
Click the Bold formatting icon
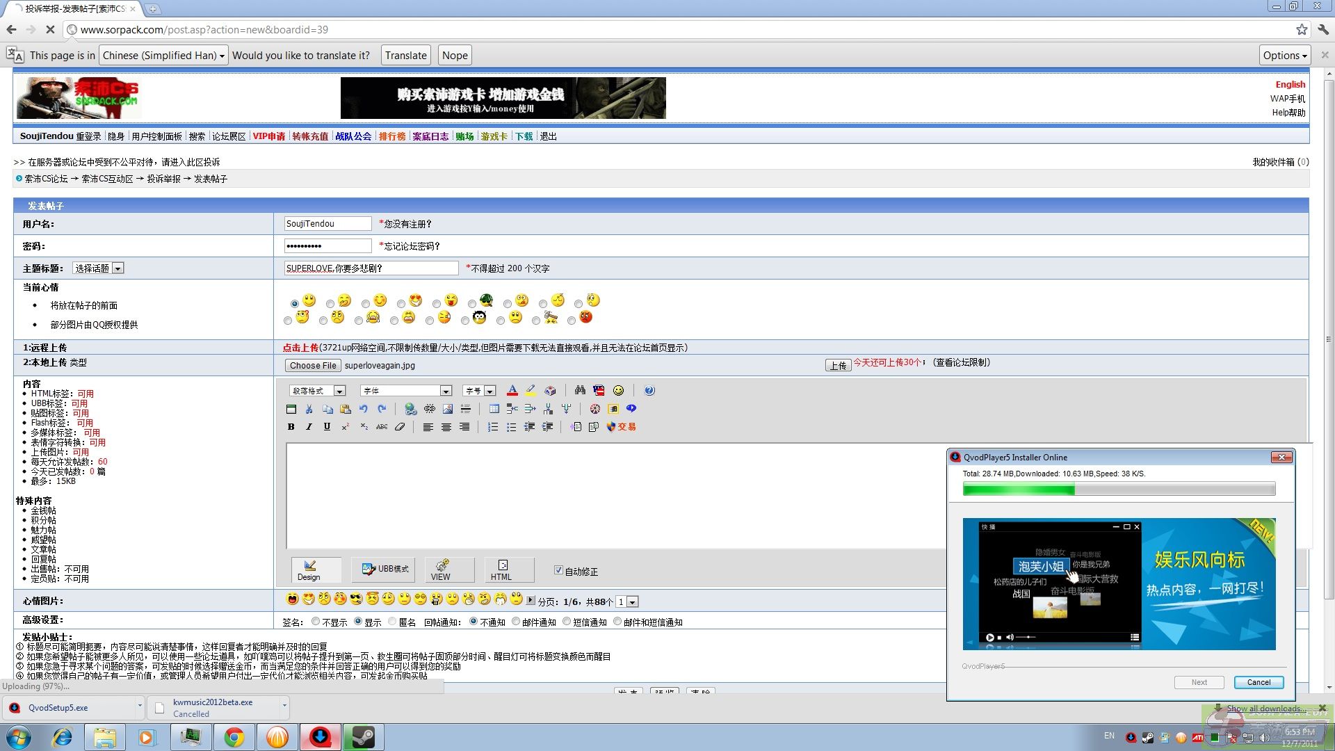tap(291, 427)
